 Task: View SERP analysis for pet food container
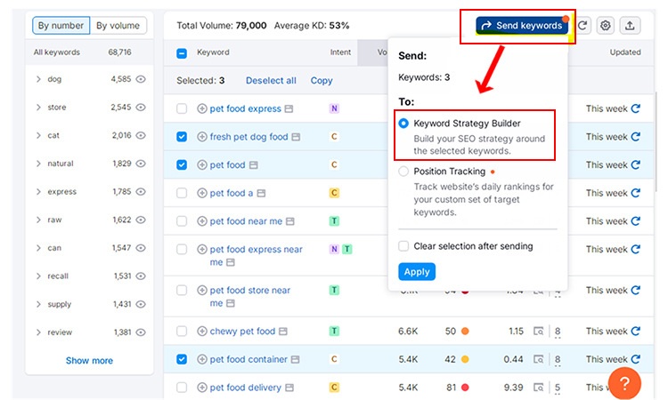539,359
